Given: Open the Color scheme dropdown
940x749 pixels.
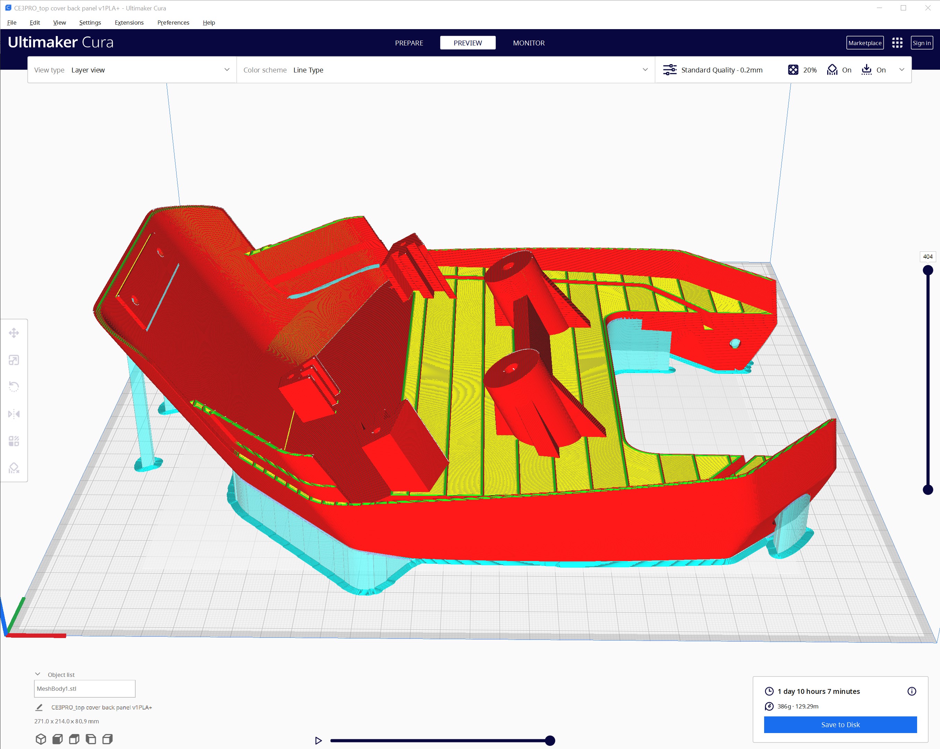Looking at the screenshot, I should click(445, 70).
